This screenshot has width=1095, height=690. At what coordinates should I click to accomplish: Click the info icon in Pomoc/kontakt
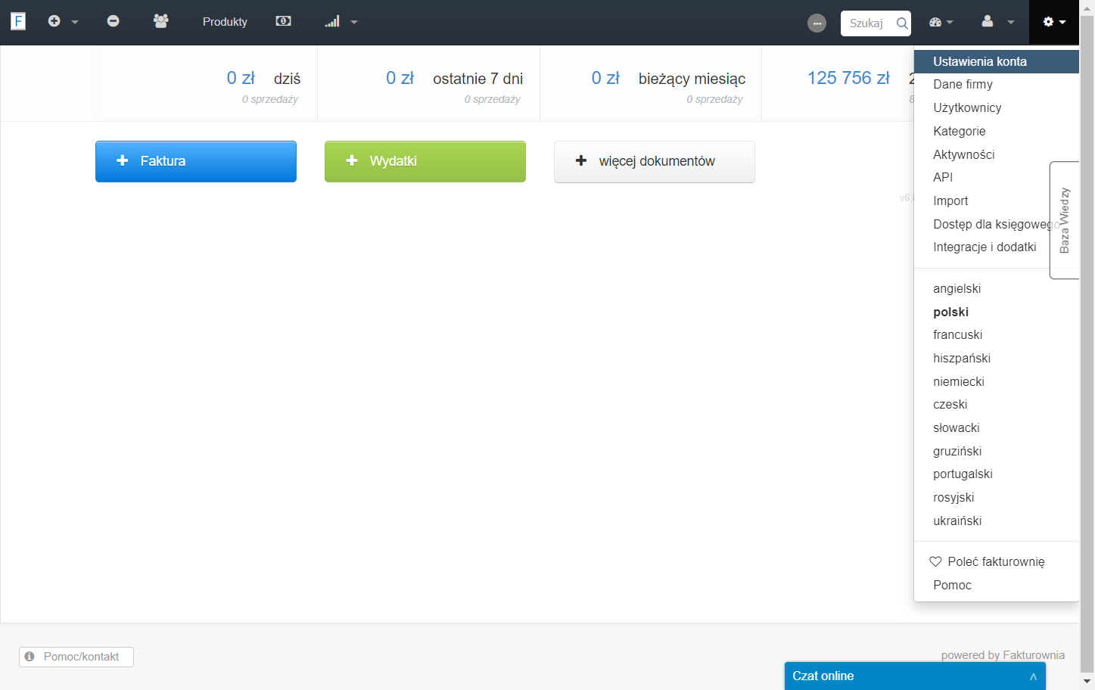click(x=30, y=657)
